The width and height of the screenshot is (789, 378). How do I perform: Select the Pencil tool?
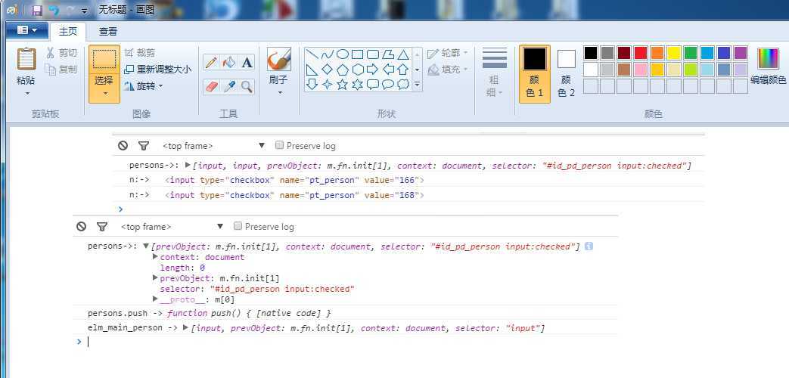211,62
